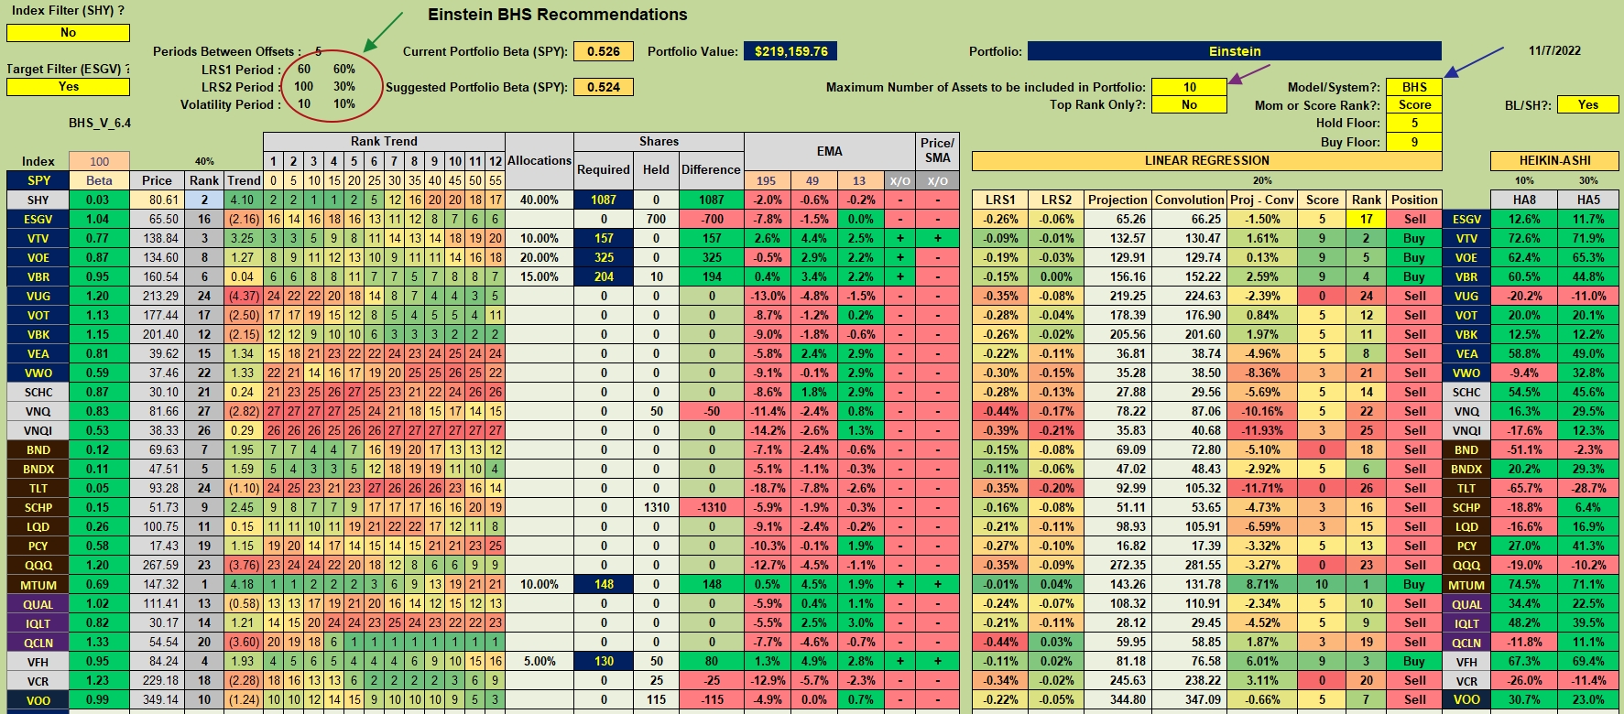This screenshot has width=1624, height=714.
Task: Click the Model/System 'BHS' cell
Action: click(x=1414, y=87)
